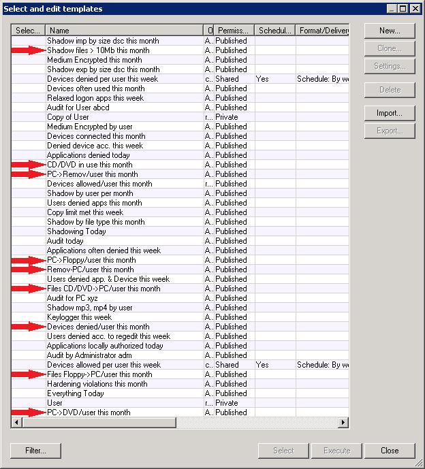Select 'Applications denied today' row
Viewport: 425px width, 469px height.
pyautogui.click(x=180, y=155)
